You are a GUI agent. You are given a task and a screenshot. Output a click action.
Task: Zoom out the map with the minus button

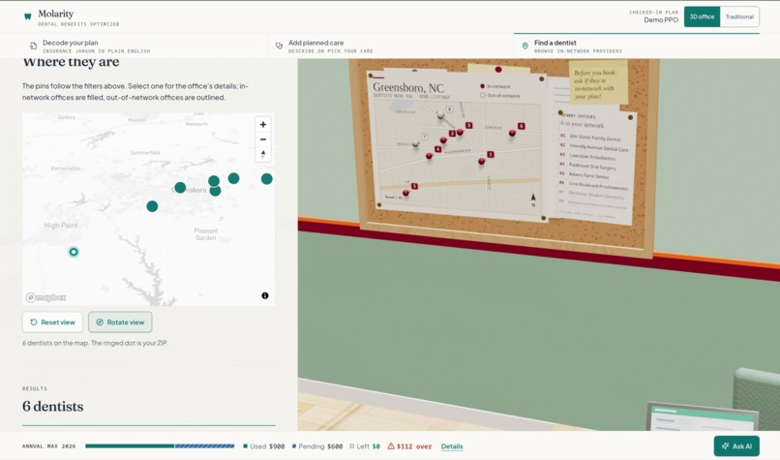(x=263, y=139)
